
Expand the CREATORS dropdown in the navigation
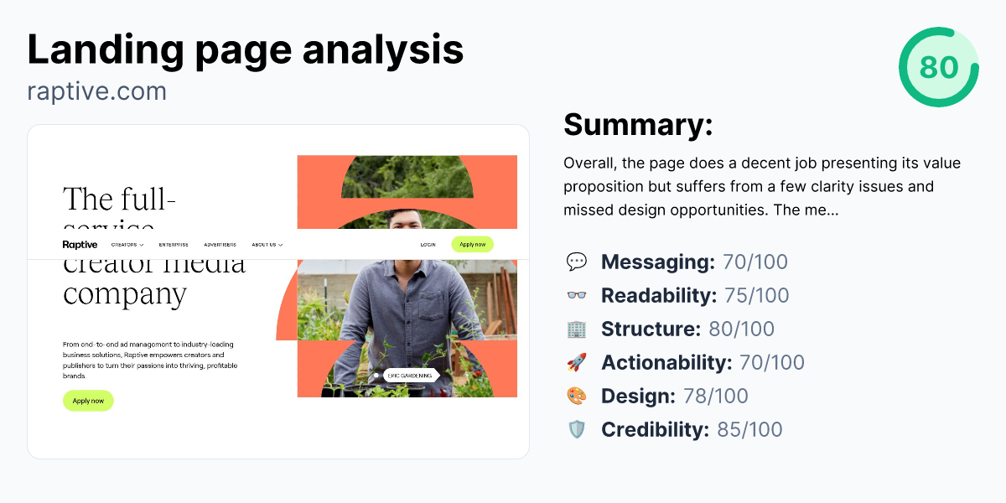pos(127,244)
